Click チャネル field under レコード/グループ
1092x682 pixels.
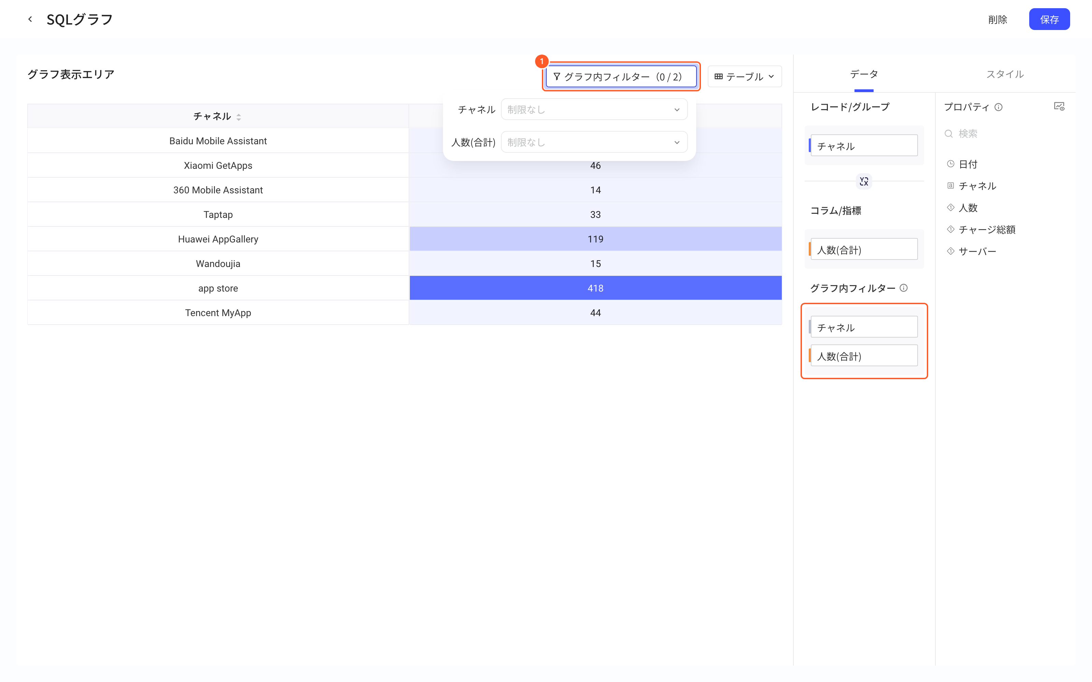pos(864,146)
